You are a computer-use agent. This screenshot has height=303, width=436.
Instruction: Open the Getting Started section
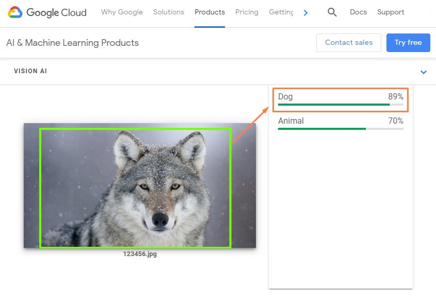(x=282, y=12)
